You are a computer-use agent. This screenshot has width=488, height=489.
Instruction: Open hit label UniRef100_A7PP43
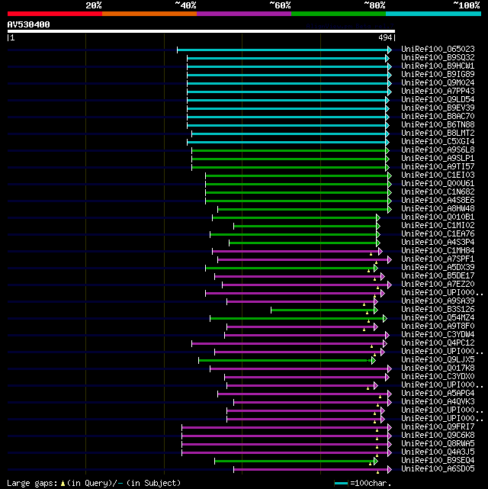438,91
